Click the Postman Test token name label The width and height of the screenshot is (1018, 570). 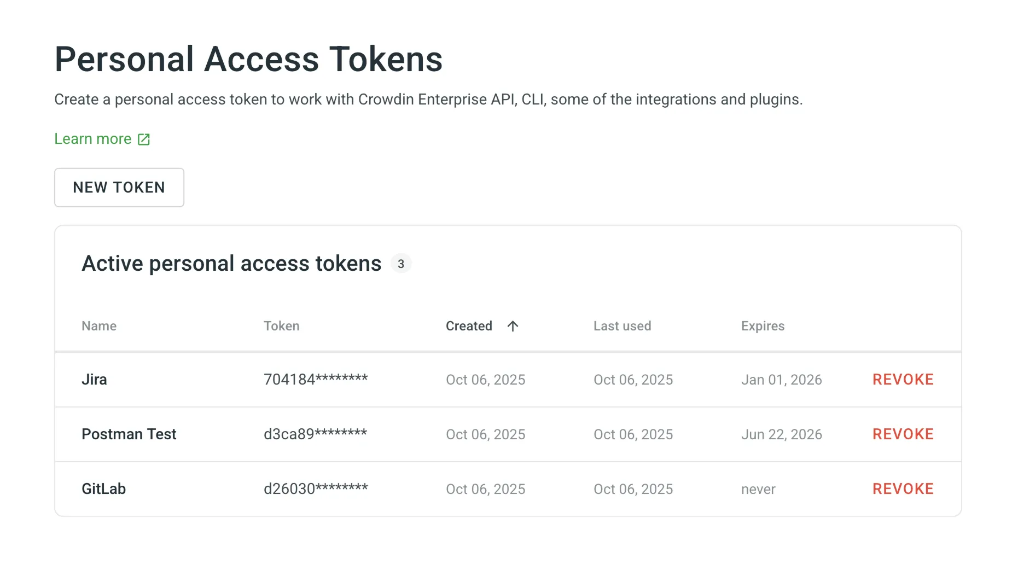129,434
